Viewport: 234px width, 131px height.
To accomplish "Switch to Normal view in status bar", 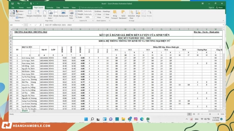I will tap(189, 114).
